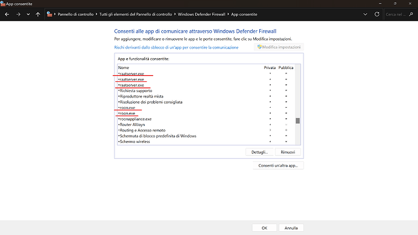Viewport: 418px width, 235px height.
Task: Click the app list scrollbar thumb
Action: point(298,121)
